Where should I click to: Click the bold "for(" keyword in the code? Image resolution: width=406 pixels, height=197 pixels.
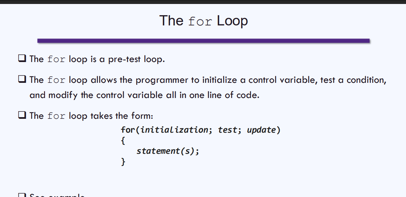[x=130, y=130]
